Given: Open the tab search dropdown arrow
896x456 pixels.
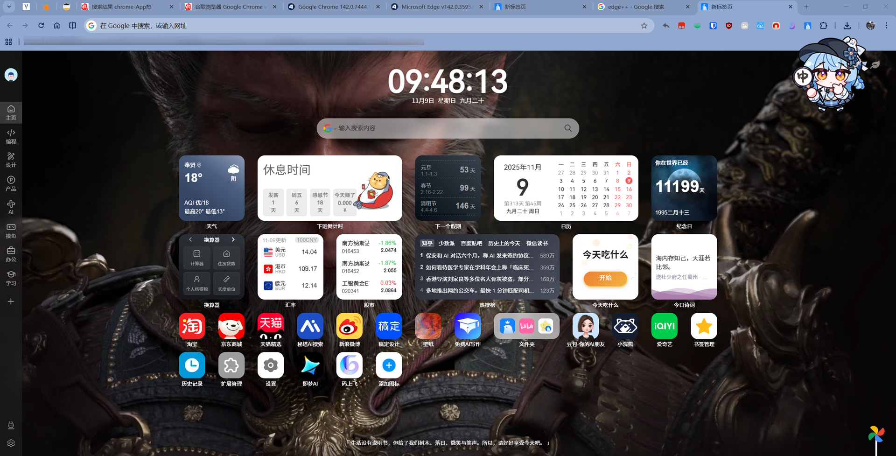Looking at the screenshot, I should 9,7.
